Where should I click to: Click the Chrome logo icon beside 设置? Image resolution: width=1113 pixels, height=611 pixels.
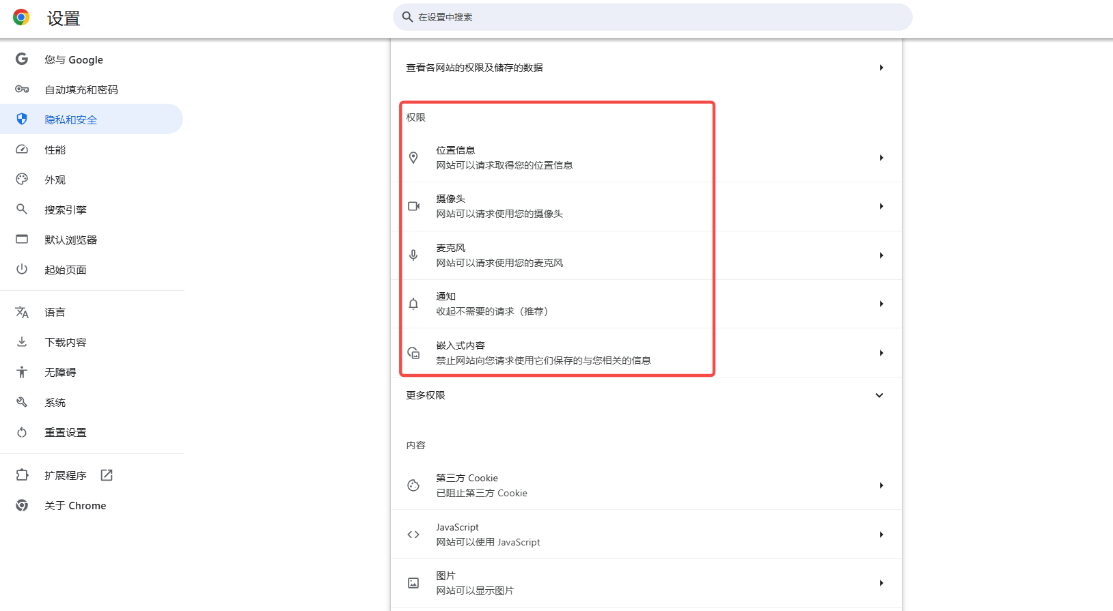[x=21, y=17]
